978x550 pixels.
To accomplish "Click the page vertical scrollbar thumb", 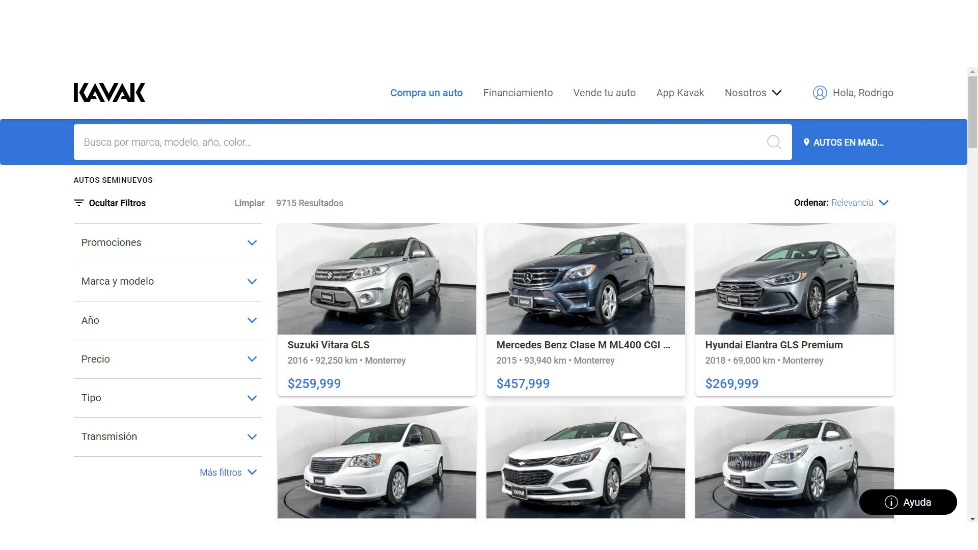I will coord(972,112).
